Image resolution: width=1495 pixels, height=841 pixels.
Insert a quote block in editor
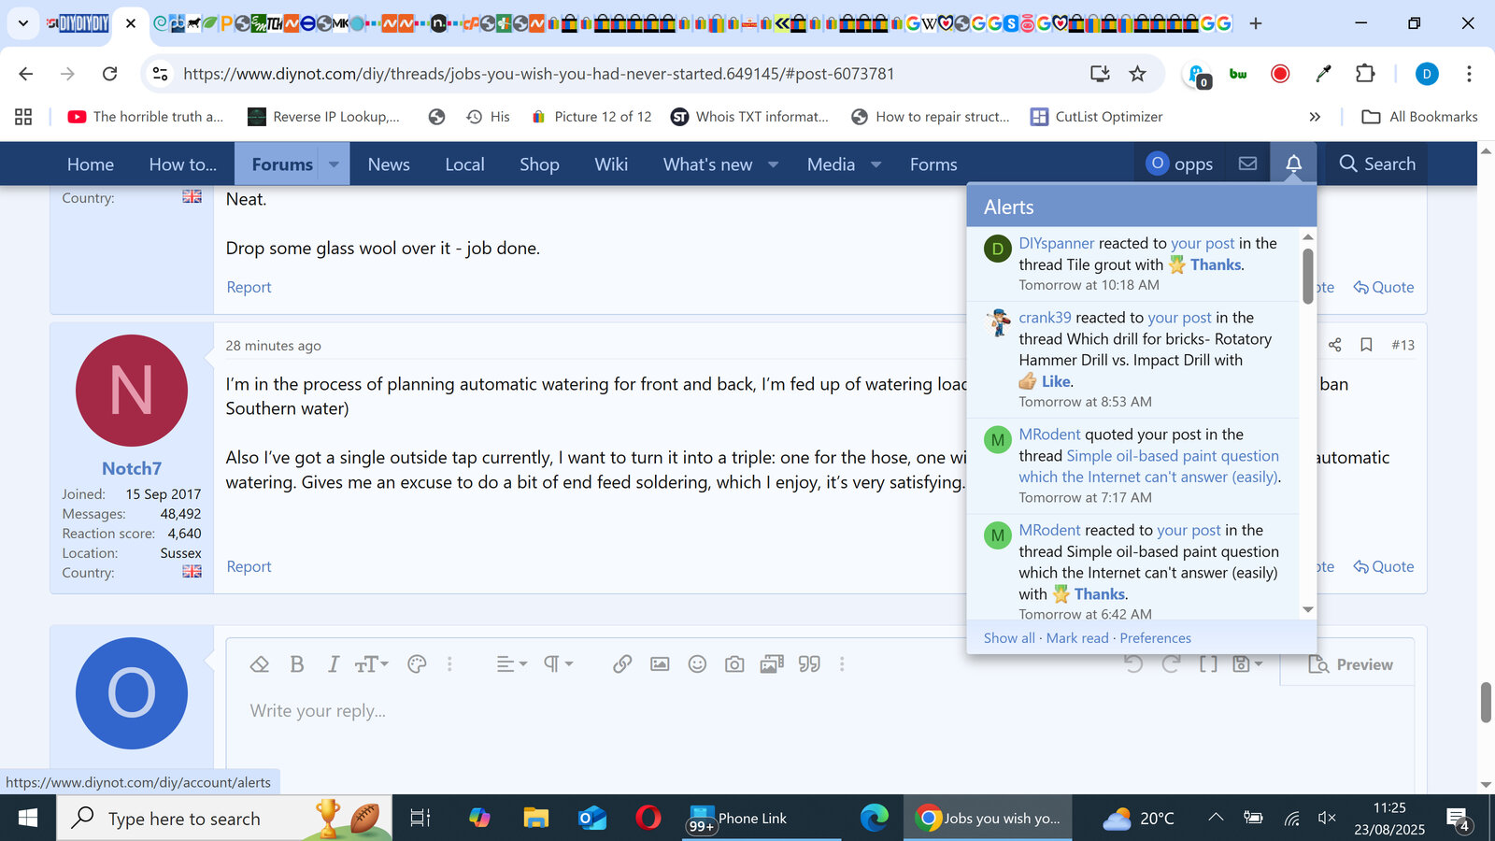(x=809, y=664)
